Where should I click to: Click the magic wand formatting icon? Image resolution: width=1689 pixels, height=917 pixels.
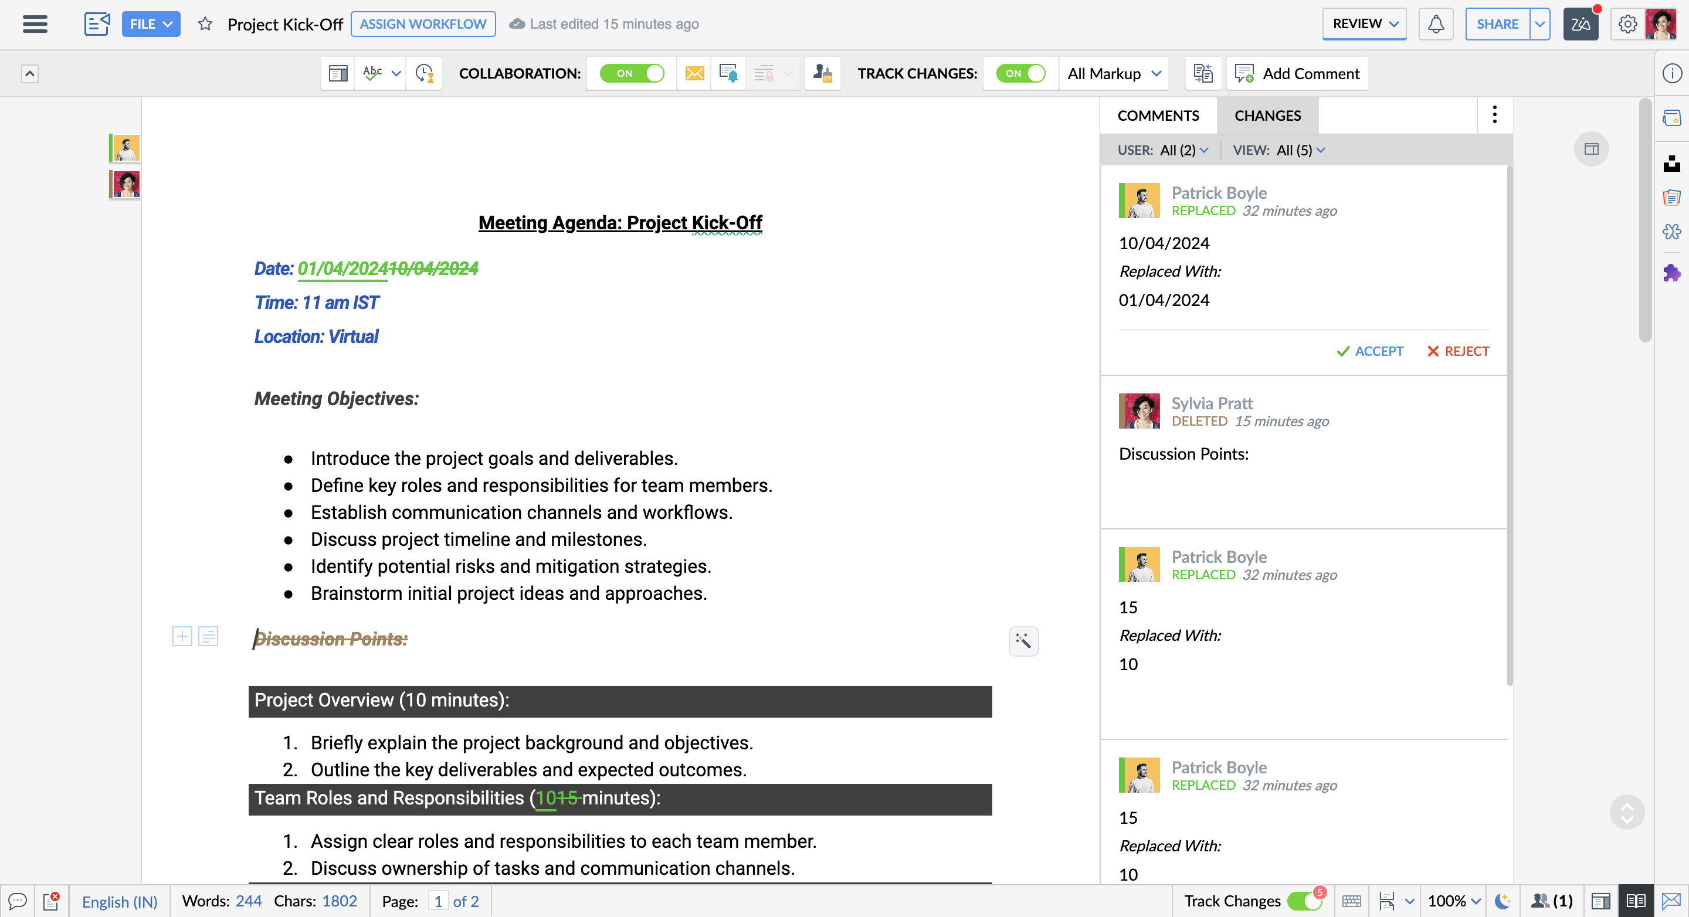1023,640
